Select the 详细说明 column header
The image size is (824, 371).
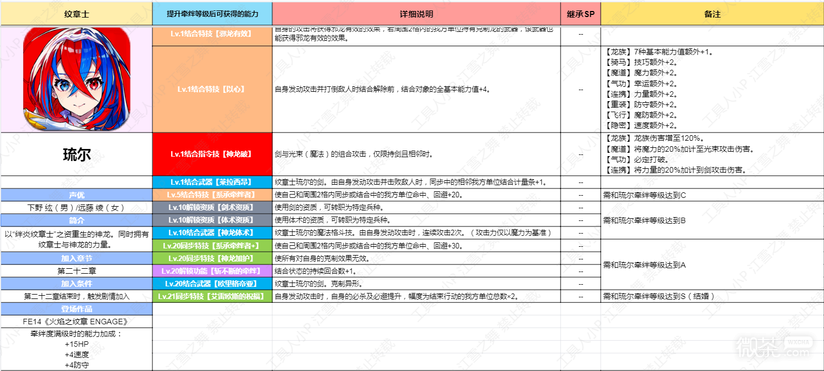pyautogui.click(x=416, y=14)
